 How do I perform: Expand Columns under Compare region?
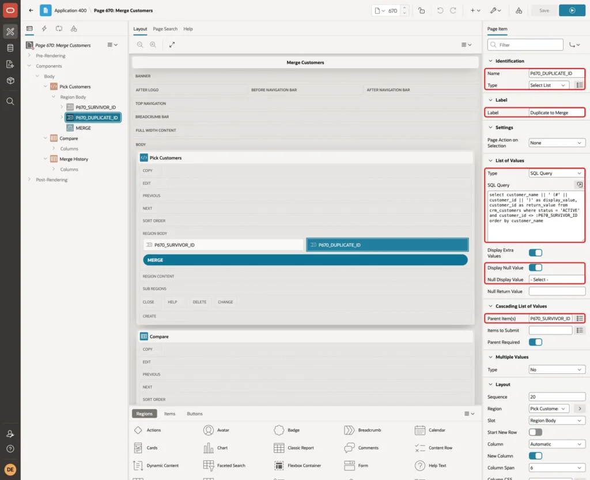tap(54, 148)
